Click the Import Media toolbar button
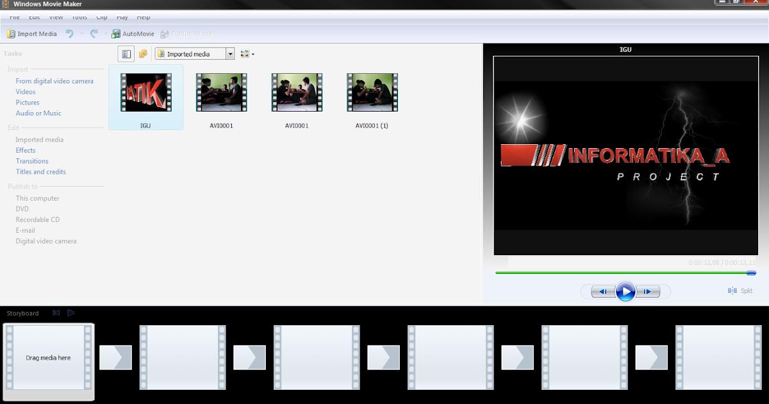 pos(32,34)
